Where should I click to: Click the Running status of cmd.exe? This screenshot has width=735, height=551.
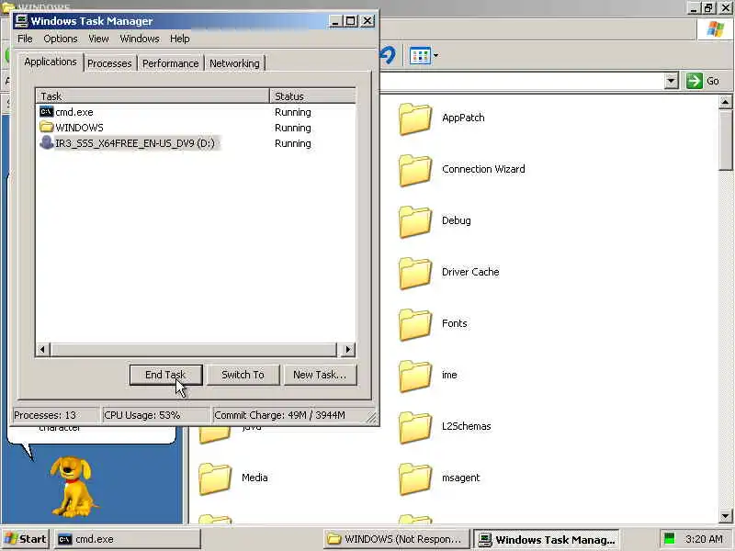[x=293, y=112]
